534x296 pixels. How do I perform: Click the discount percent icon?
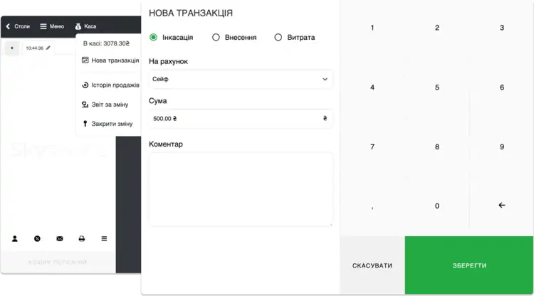coord(37,238)
